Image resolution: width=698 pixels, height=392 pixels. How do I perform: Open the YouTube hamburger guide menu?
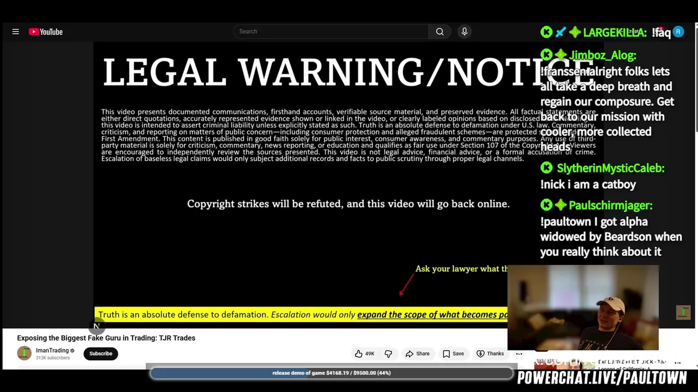point(15,32)
